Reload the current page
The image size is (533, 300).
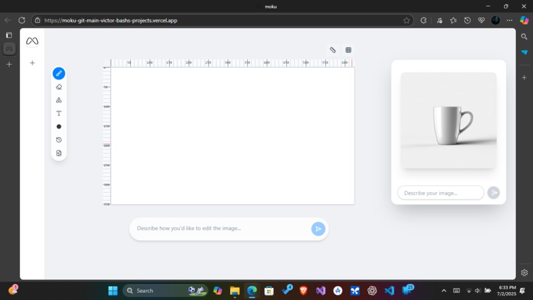[x=22, y=21]
